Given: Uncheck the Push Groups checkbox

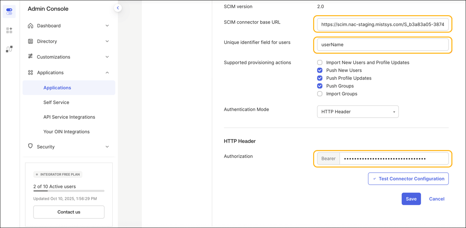Looking at the screenshot, I should tap(320, 86).
